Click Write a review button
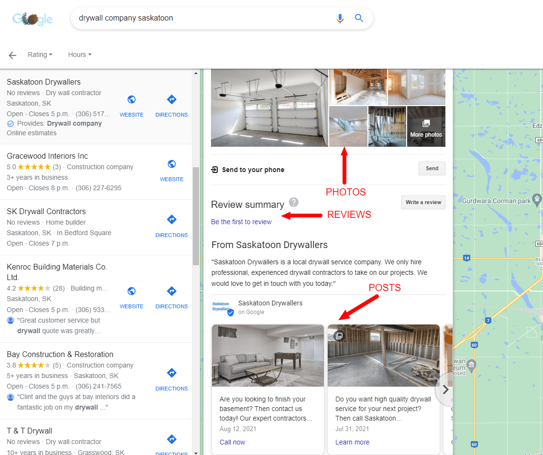Image resolution: width=543 pixels, height=455 pixels. click(423, 203)
